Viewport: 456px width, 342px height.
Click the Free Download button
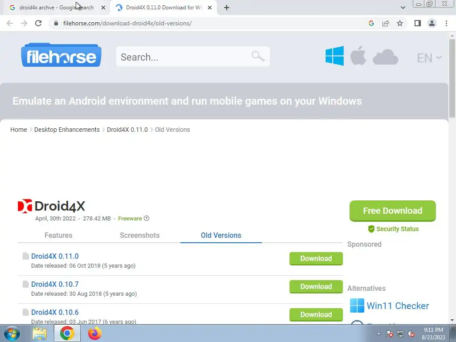pyautogui.click(x=393, y=211)
